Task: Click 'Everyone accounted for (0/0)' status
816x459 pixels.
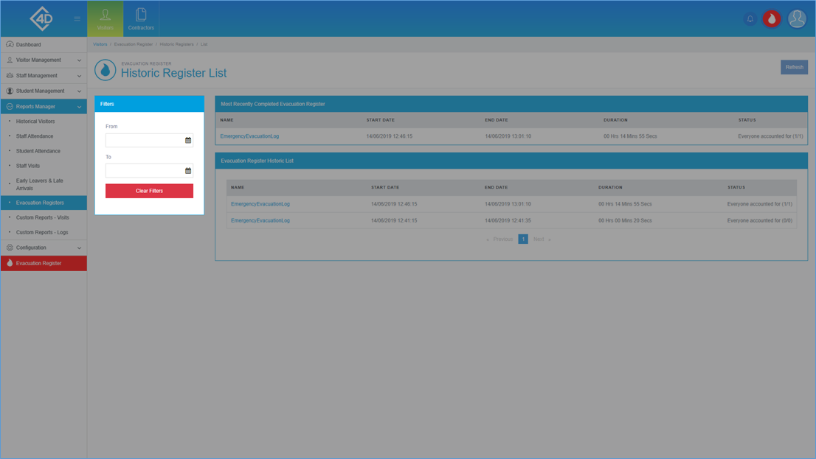Action: 760,220
